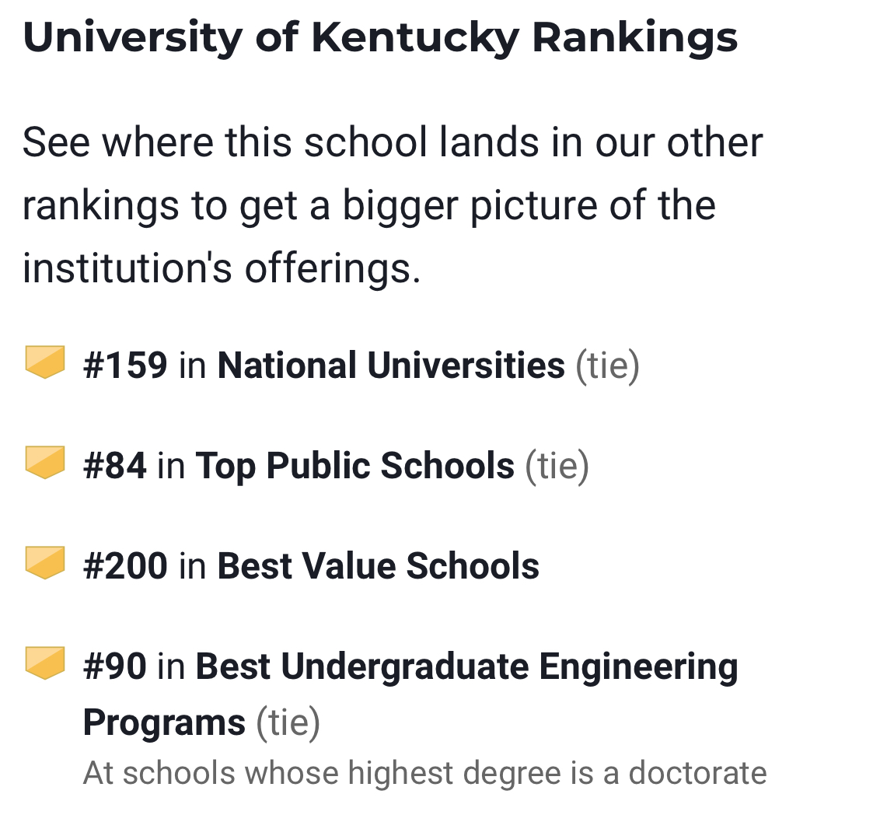The height and width of the screenshot is (822, 894).
Task: Click the 'highest degree is a doctorate' note
Action: point(424,774)
